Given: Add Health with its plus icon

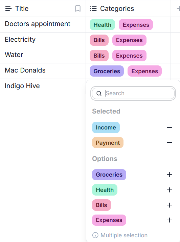Looking at the screenshot, I should tap(170, 190).
